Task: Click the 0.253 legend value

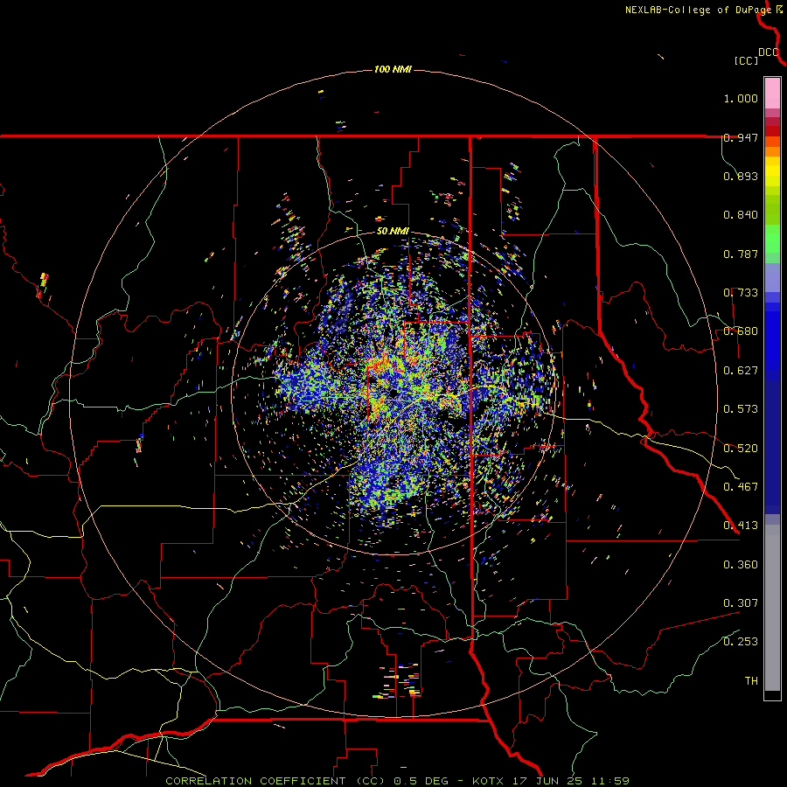Action: tap(741, 642)
